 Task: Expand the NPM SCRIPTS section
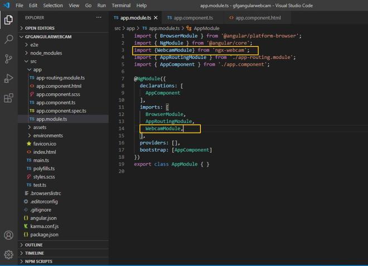(x=38, y=260)
